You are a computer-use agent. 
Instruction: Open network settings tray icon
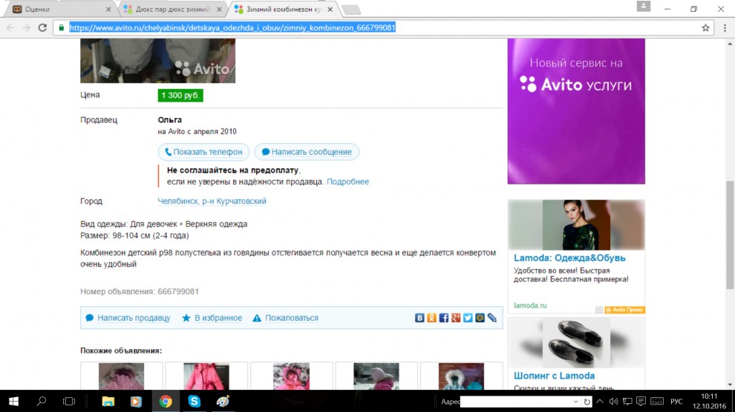point(627,402)
